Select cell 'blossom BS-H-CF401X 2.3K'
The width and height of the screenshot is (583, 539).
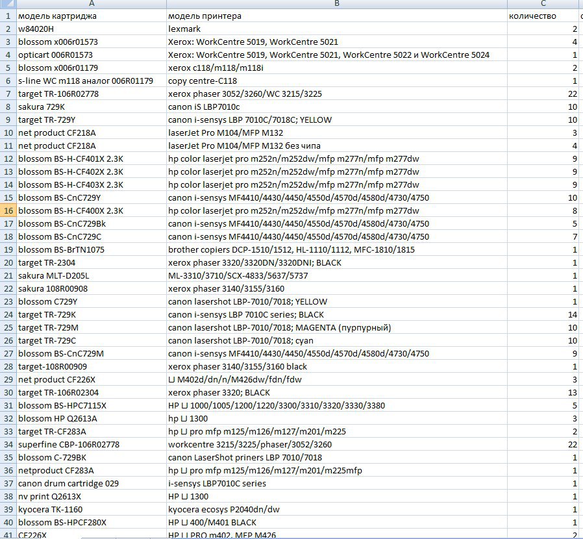pyautogui.click(x=92, y=159)
